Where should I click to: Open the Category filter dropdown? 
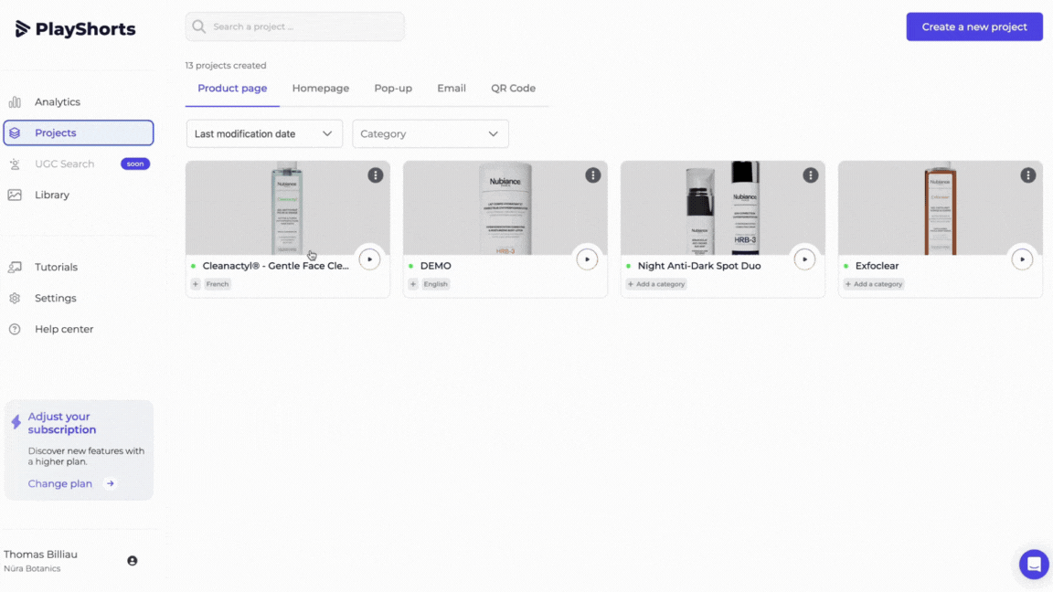(431, 133)
